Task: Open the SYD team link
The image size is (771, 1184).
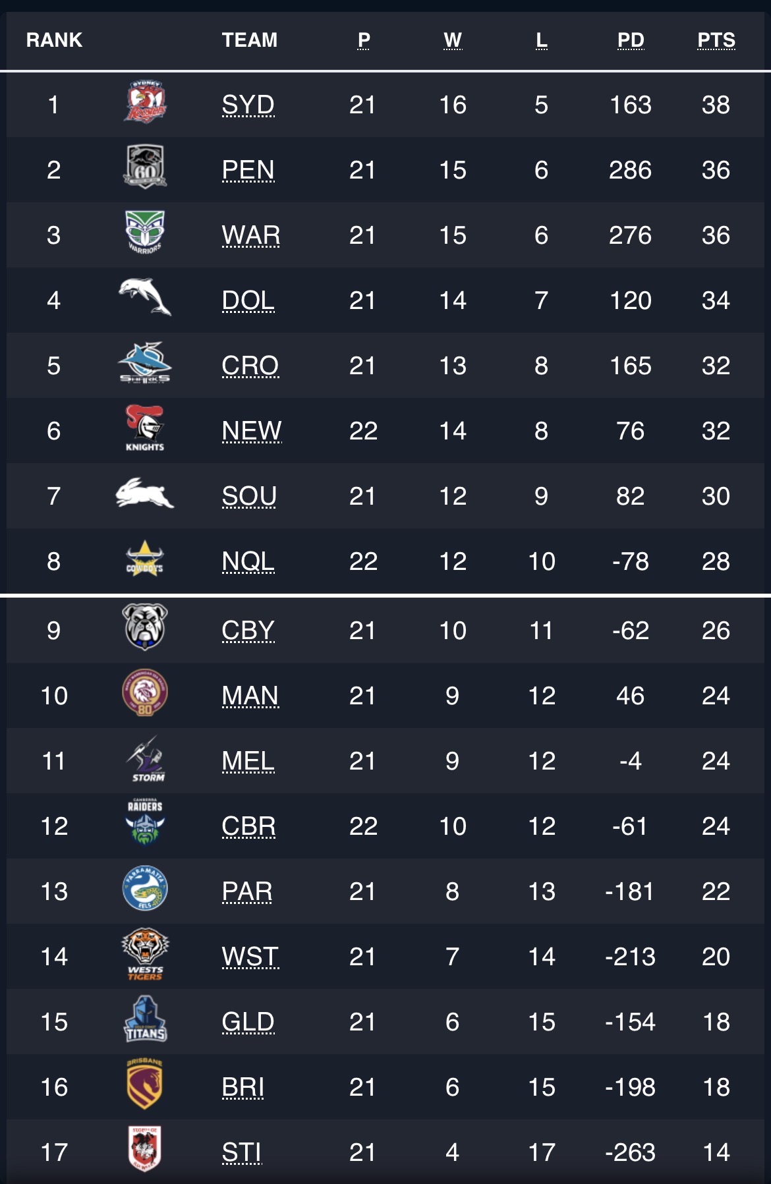Action: pos(248,105)
